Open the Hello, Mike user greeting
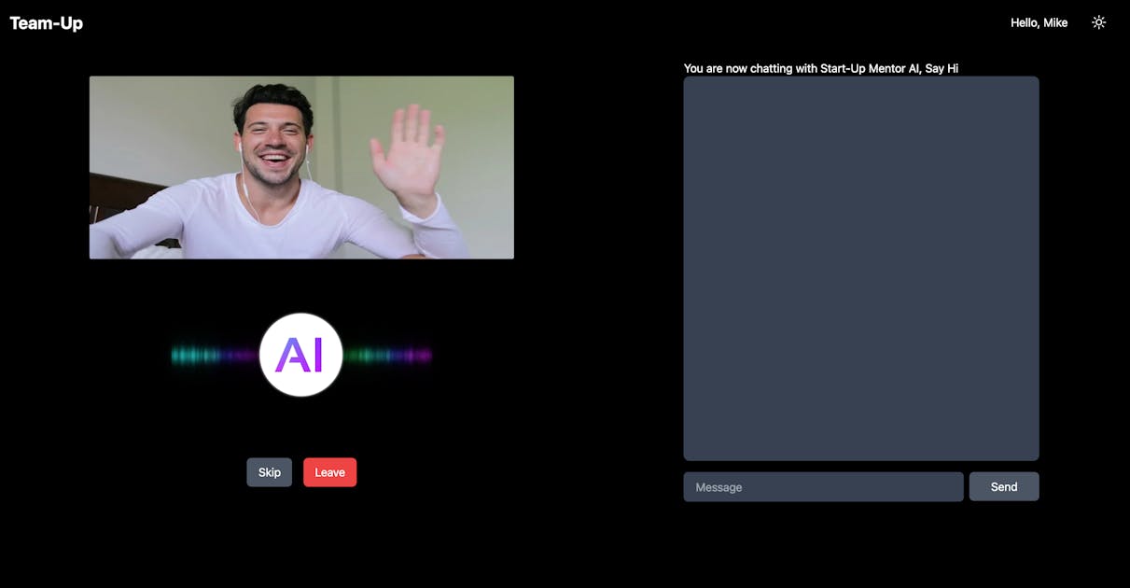1130x588 pixels. [x=1039, y=22]
